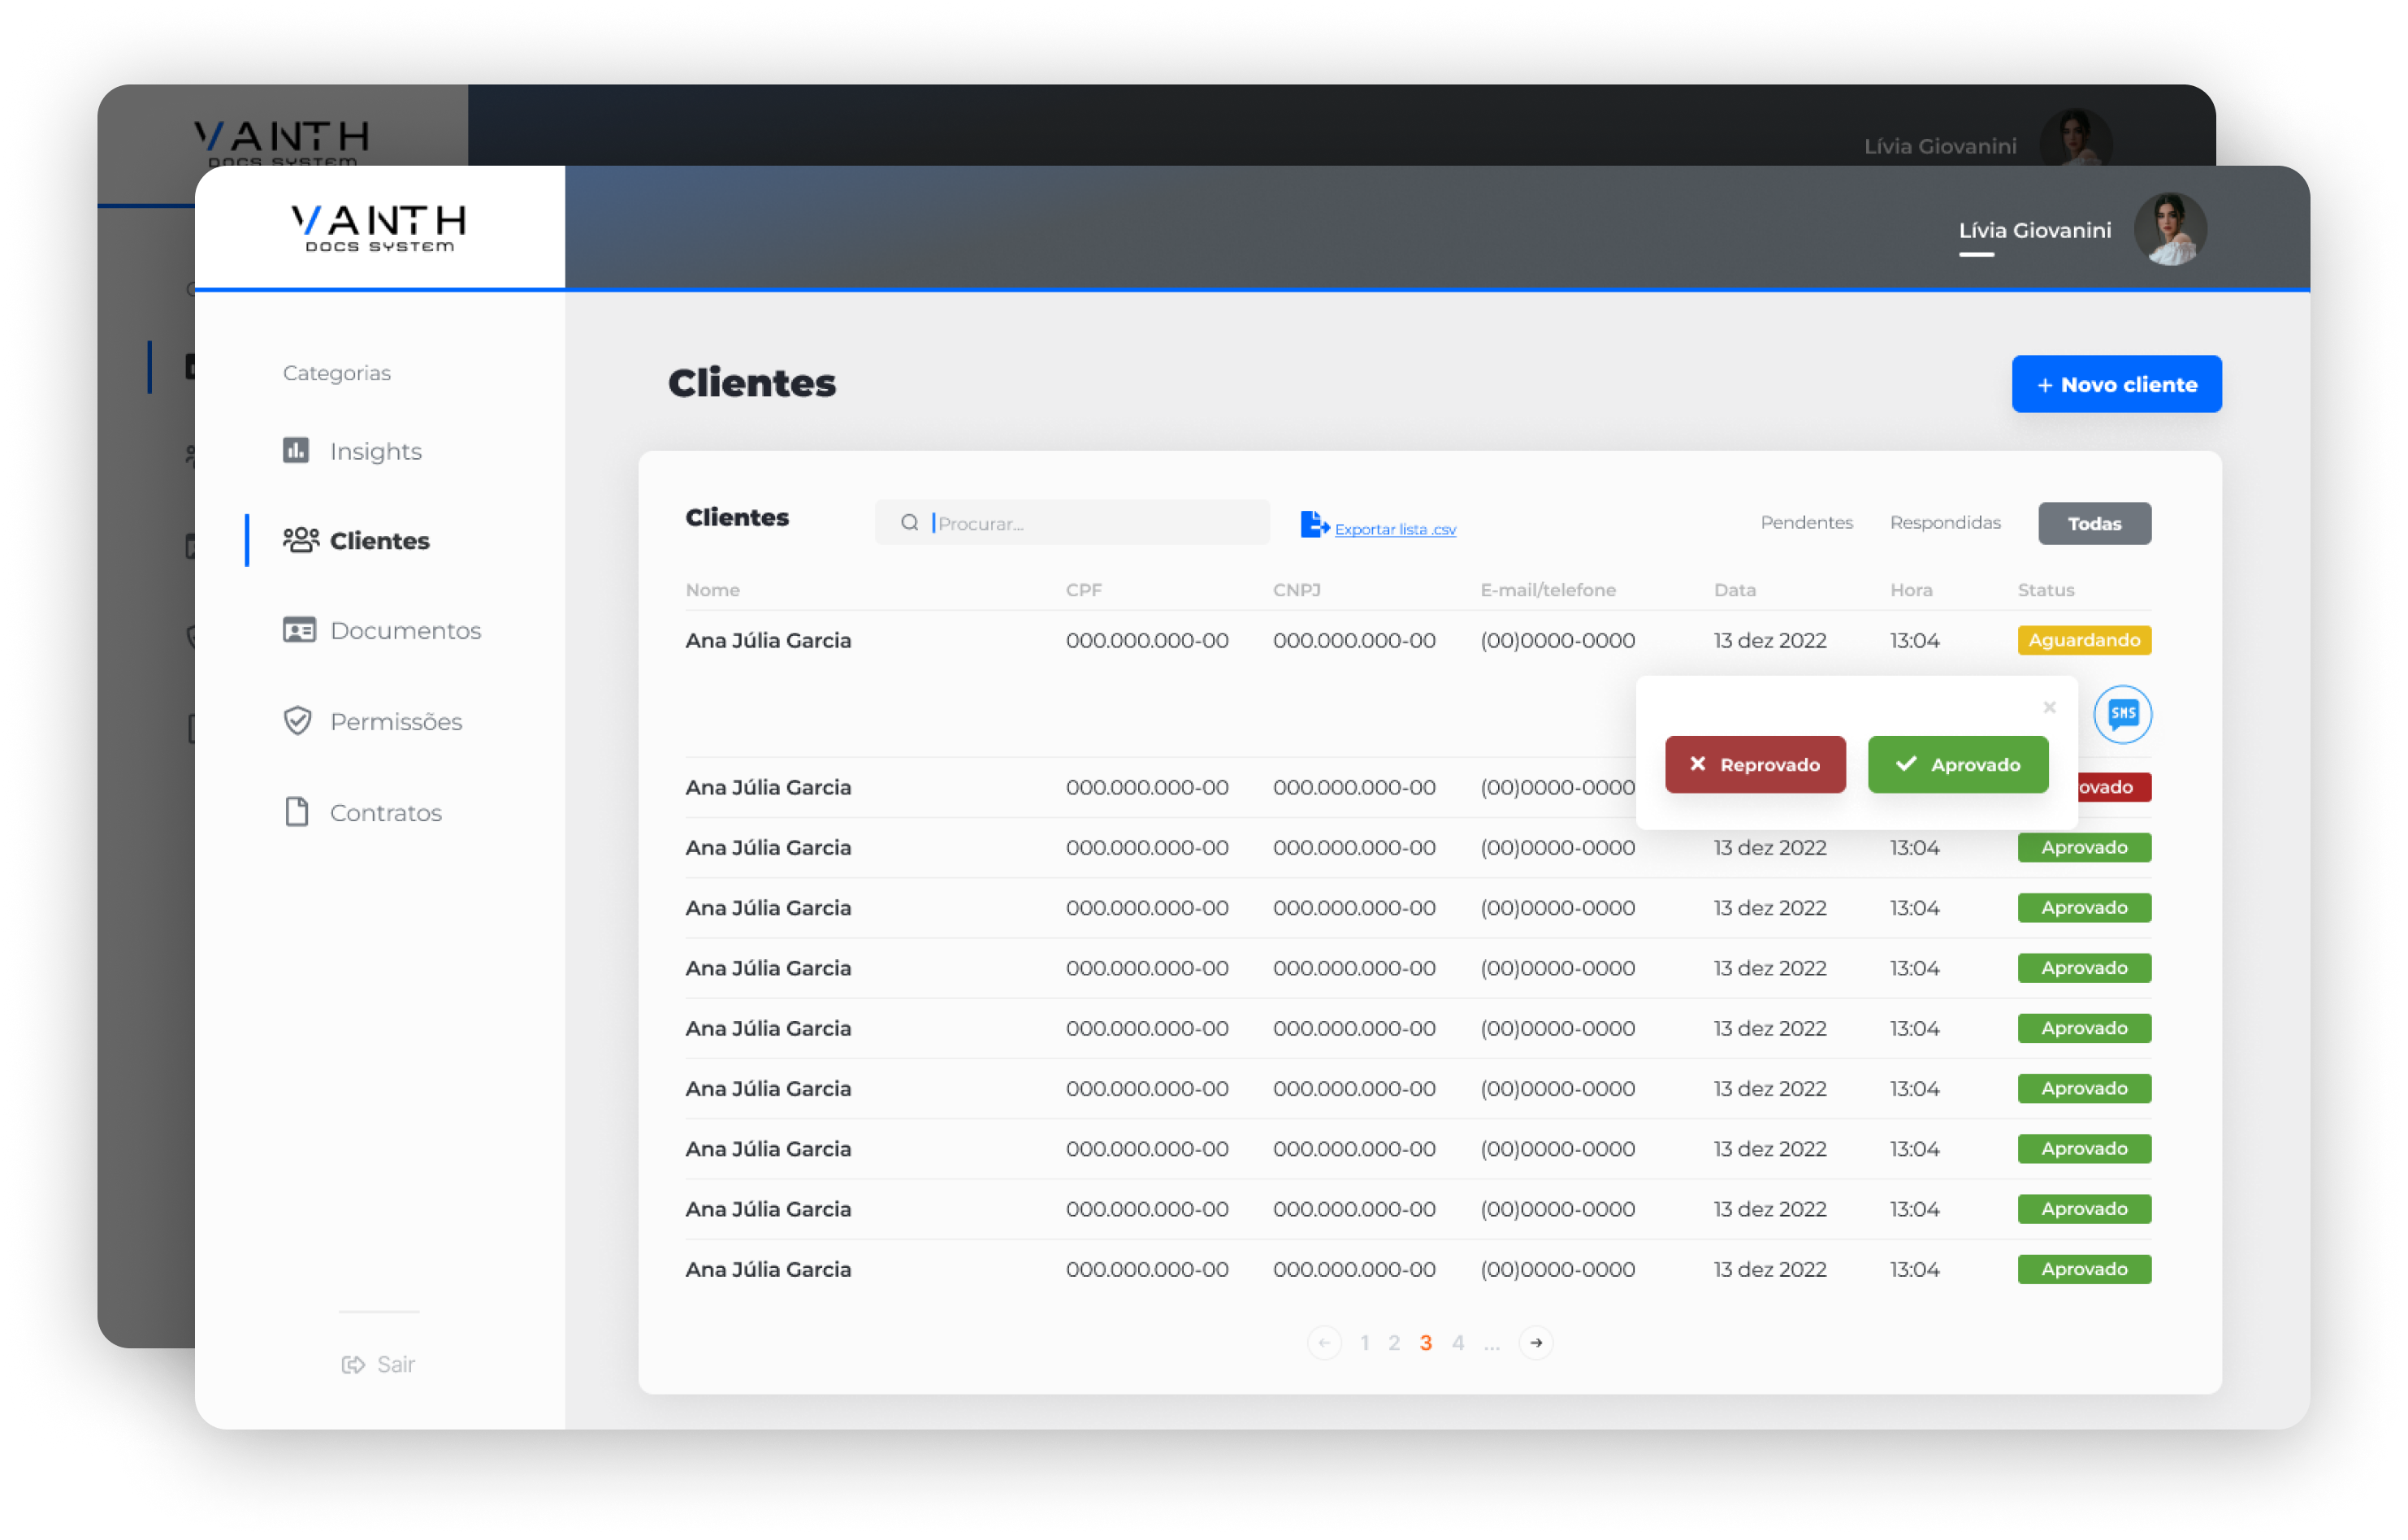This screenshot has width=2408, height=1540.
Task: Go to page 4
Action: click(1458, 1343)
